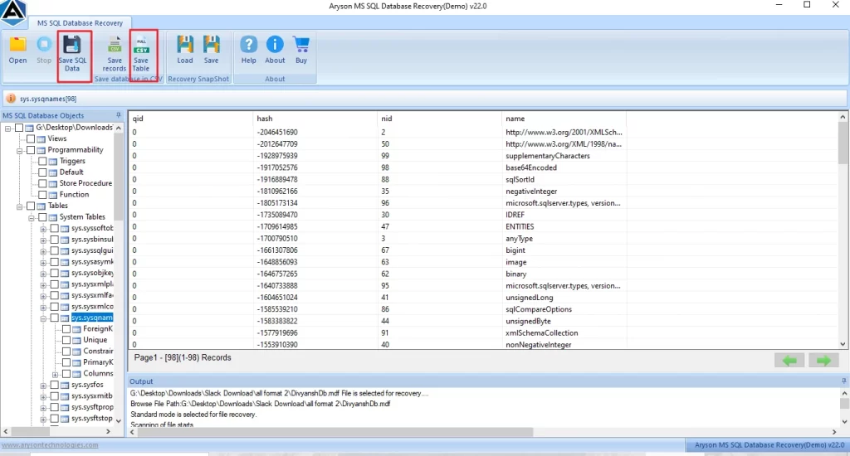The image size is (850, 456).
Task: Expand the Columns node
Action: coord(56,374)
